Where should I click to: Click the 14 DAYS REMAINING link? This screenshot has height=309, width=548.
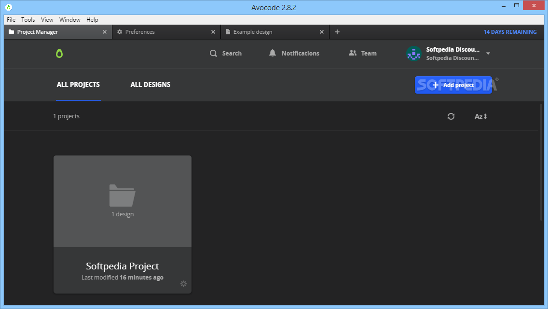pyautogui.click(x=510, y=32)
